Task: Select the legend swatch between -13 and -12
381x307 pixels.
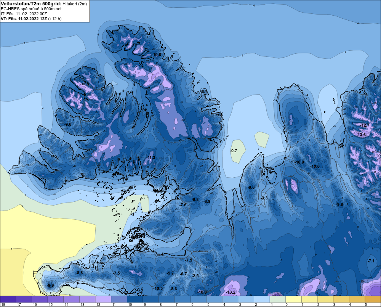Action: coord(87,299)
